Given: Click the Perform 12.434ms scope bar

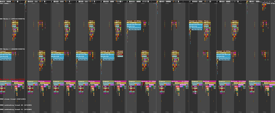Looking at the screenshot, I should pos(238,81).
